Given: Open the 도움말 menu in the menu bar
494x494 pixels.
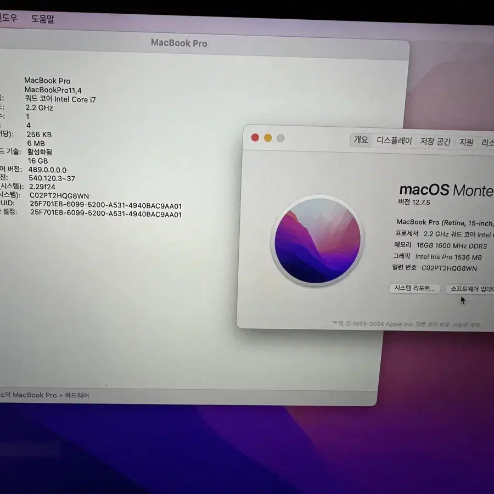Looking at the screenshot, I should (43, 19).
